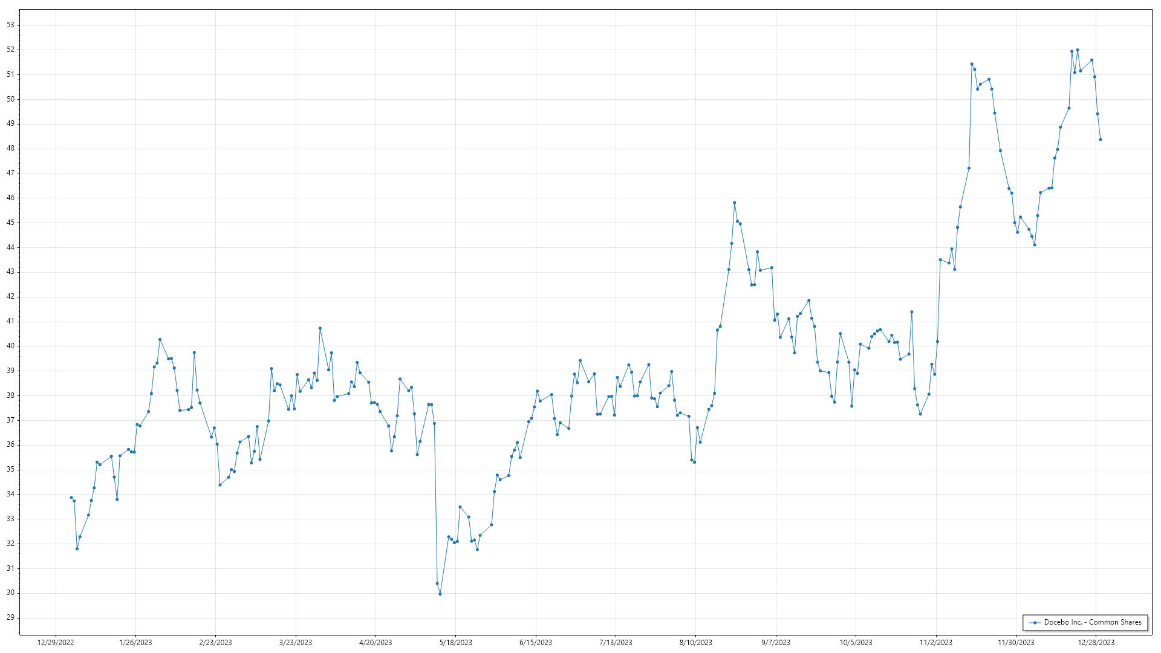Select the 47 y-axis tick label

(x=10, y=173)
